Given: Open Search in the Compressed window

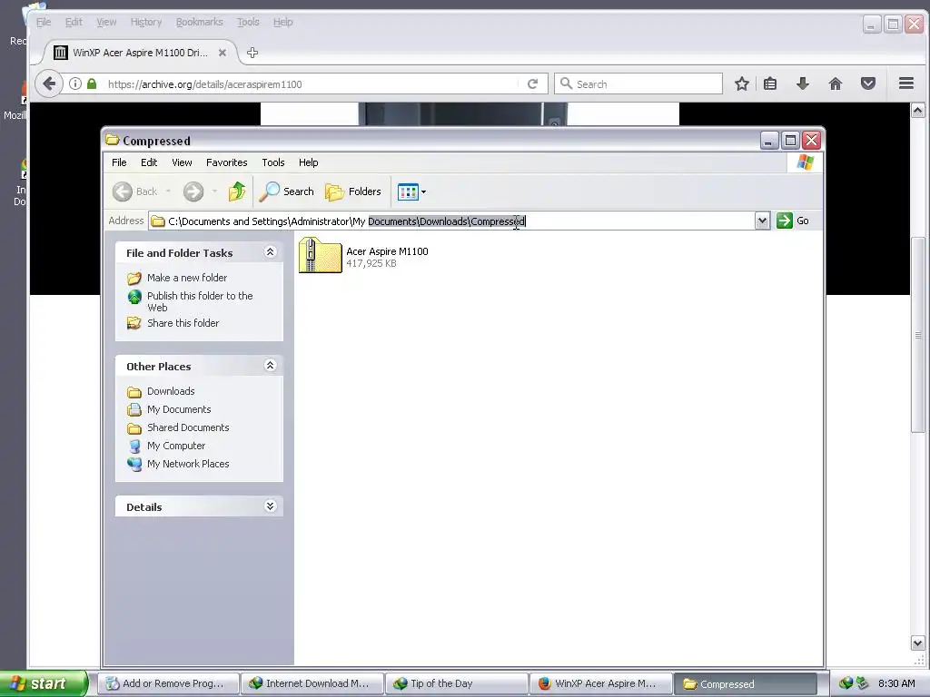Looking at the screenshot, I should click(286, 191).
